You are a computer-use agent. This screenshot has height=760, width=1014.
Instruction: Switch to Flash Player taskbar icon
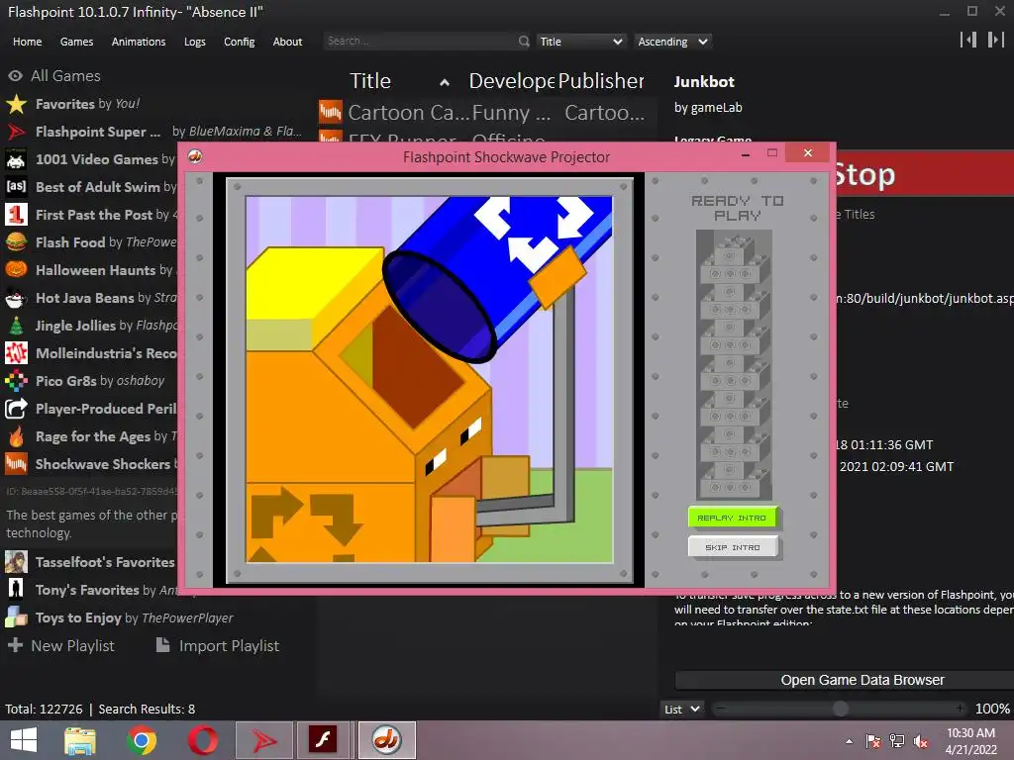(324, 740)
